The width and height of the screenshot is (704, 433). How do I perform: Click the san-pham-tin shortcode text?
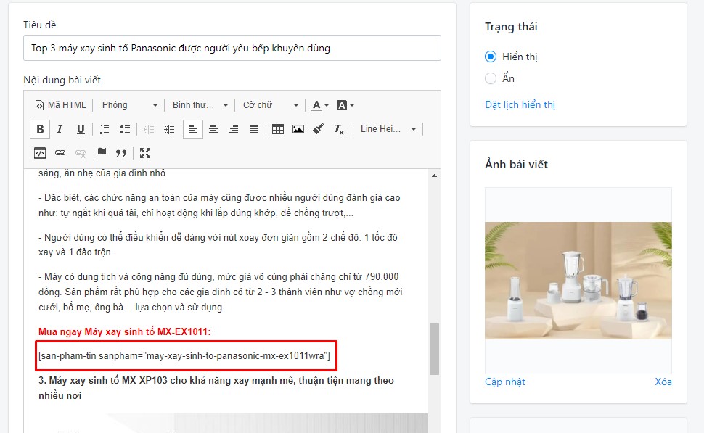[x=184, y=356]
